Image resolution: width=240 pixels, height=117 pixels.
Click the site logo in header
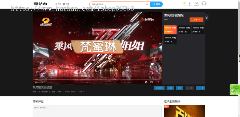coord(40,4)
